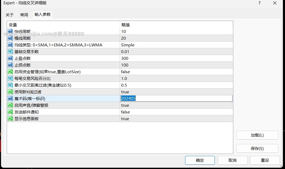Click the double-type icon beside 基础交易手数
This screenshot has height=169, width=285.
(10, 52)
